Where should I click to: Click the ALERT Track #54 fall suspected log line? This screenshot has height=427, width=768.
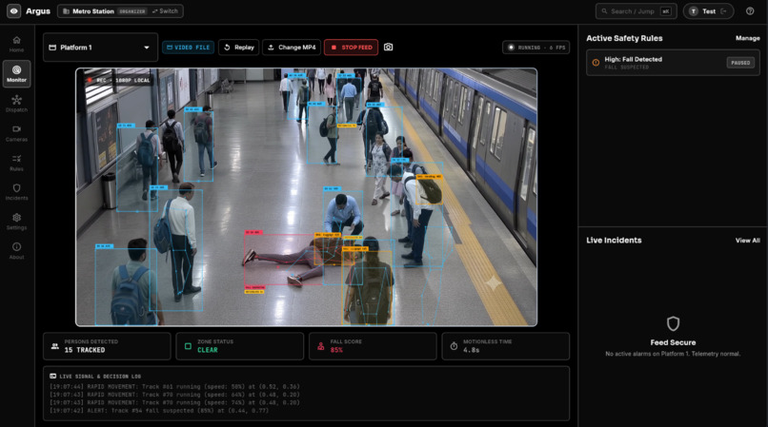(159, 411)
